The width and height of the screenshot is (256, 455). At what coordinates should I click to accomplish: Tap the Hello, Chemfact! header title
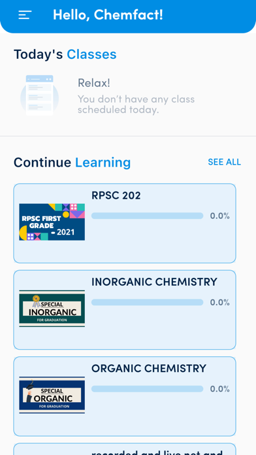coord(108,14)
